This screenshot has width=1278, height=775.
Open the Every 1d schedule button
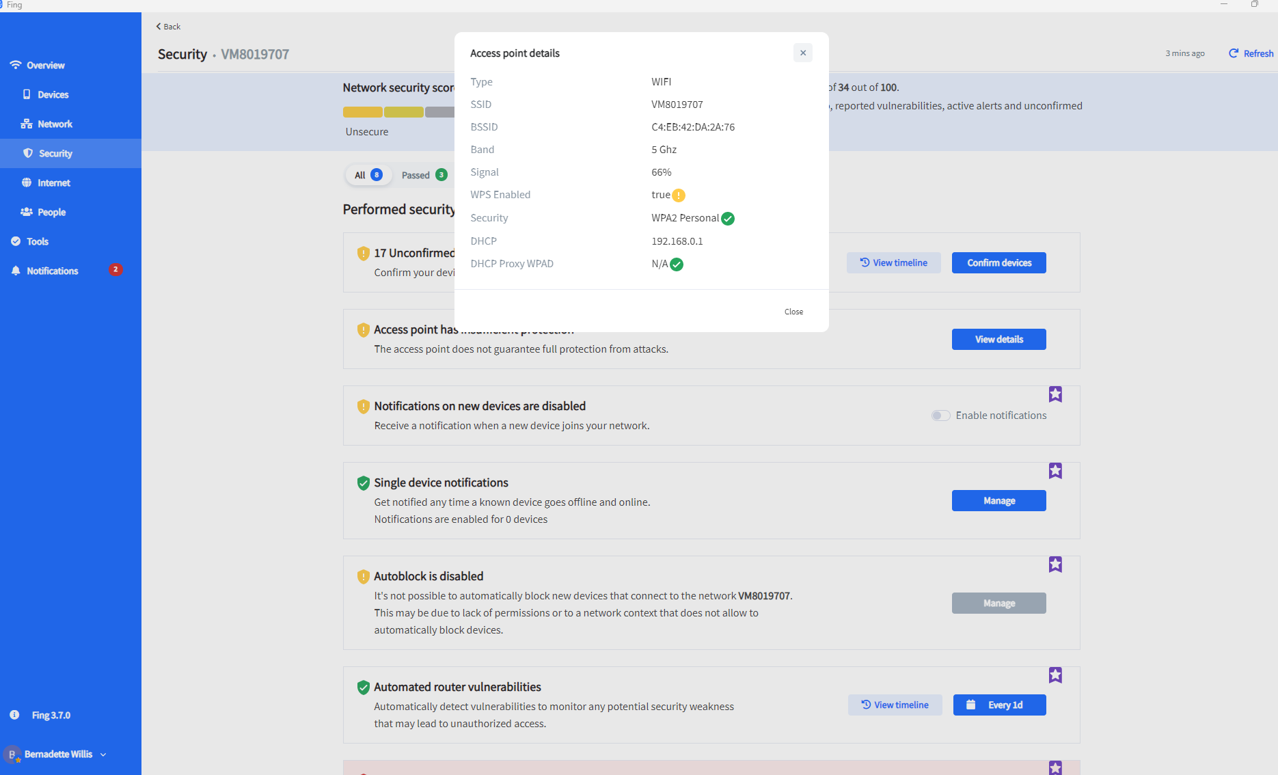(x=999, y=705)
